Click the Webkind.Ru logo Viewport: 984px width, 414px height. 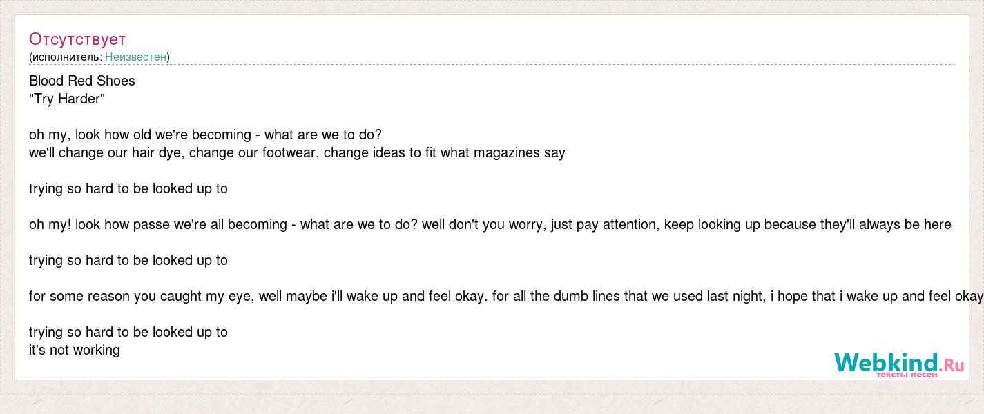(x=899, y=364)
